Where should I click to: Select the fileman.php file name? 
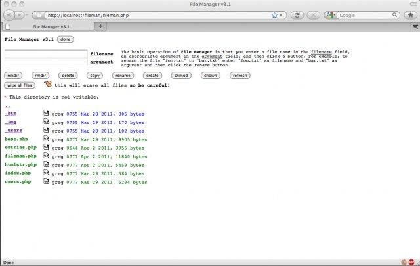point(20,156)
